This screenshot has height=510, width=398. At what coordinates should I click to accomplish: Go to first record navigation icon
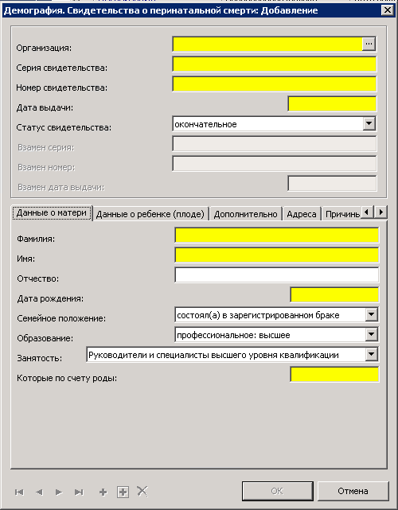19,492
